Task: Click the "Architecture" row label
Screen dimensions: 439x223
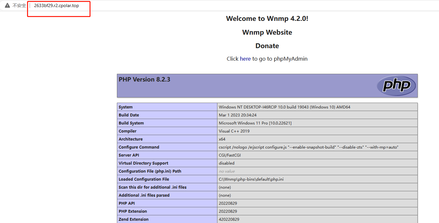Action: coord(130,139)
